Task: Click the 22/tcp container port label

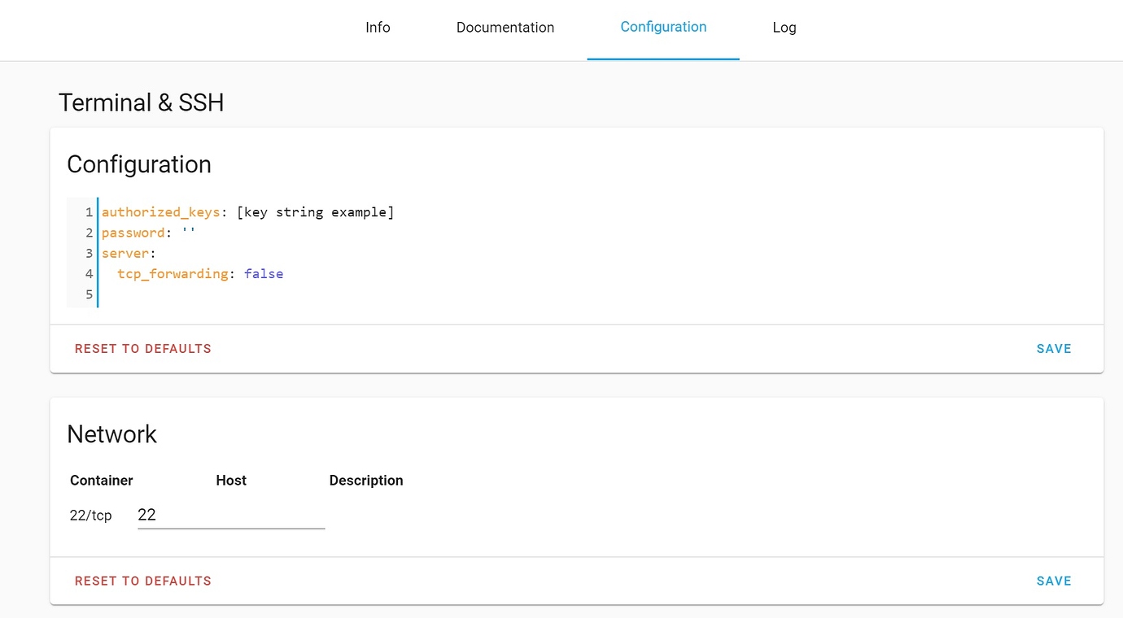Action: pyautogui.click(x=90, y=514)
